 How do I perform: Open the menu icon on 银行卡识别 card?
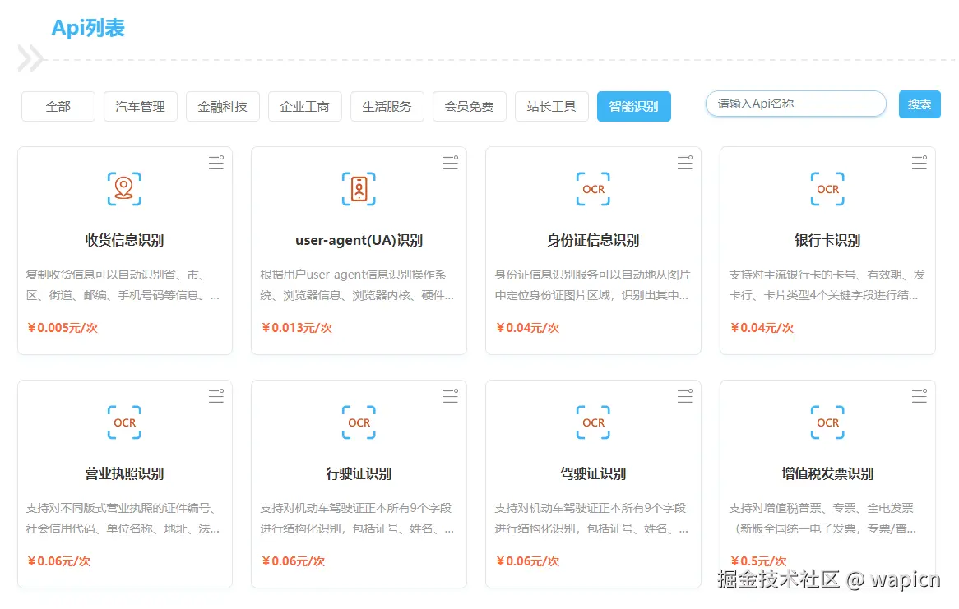point(920,163)
